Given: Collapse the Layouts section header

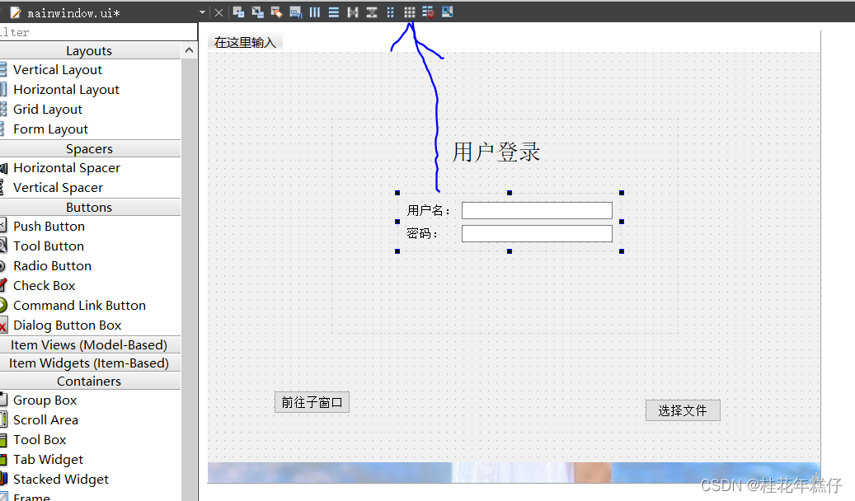Looking at the screenshot, I should point(89,50).
